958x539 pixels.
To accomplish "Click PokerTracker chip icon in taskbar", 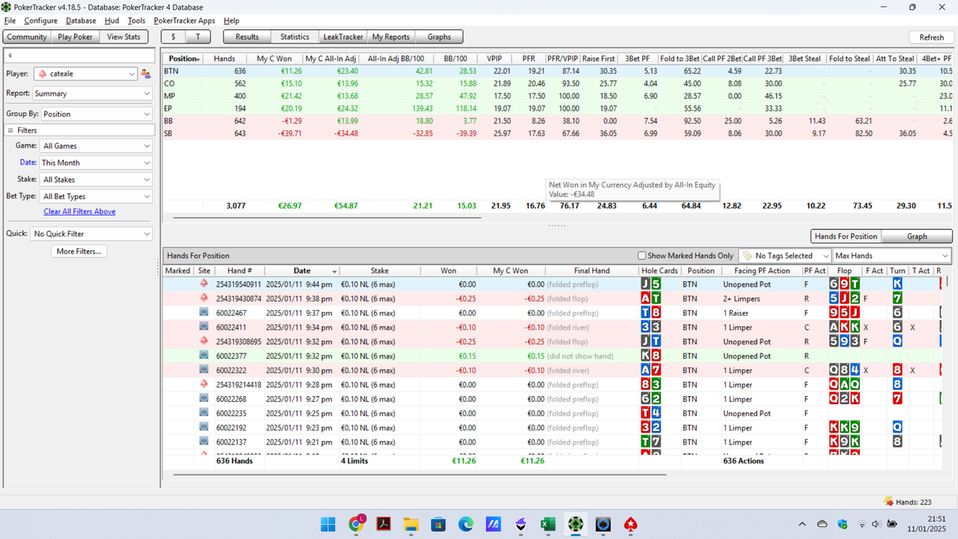I will (x=576, y=525).
